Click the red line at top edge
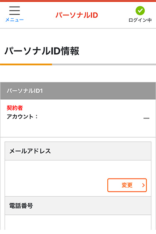 point(78,1)
